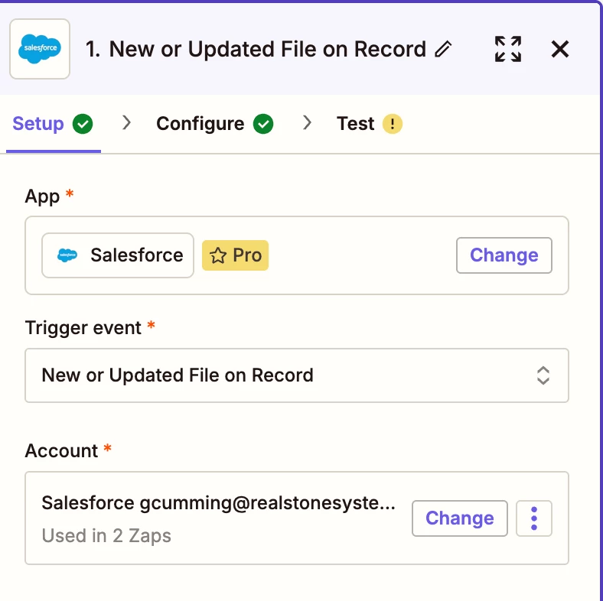
Task: Click the small Salesforce cloud icon in the app chip
Action: [x=67, y=255]
